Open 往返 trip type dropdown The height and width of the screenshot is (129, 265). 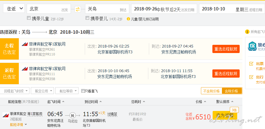pos(14,9)
